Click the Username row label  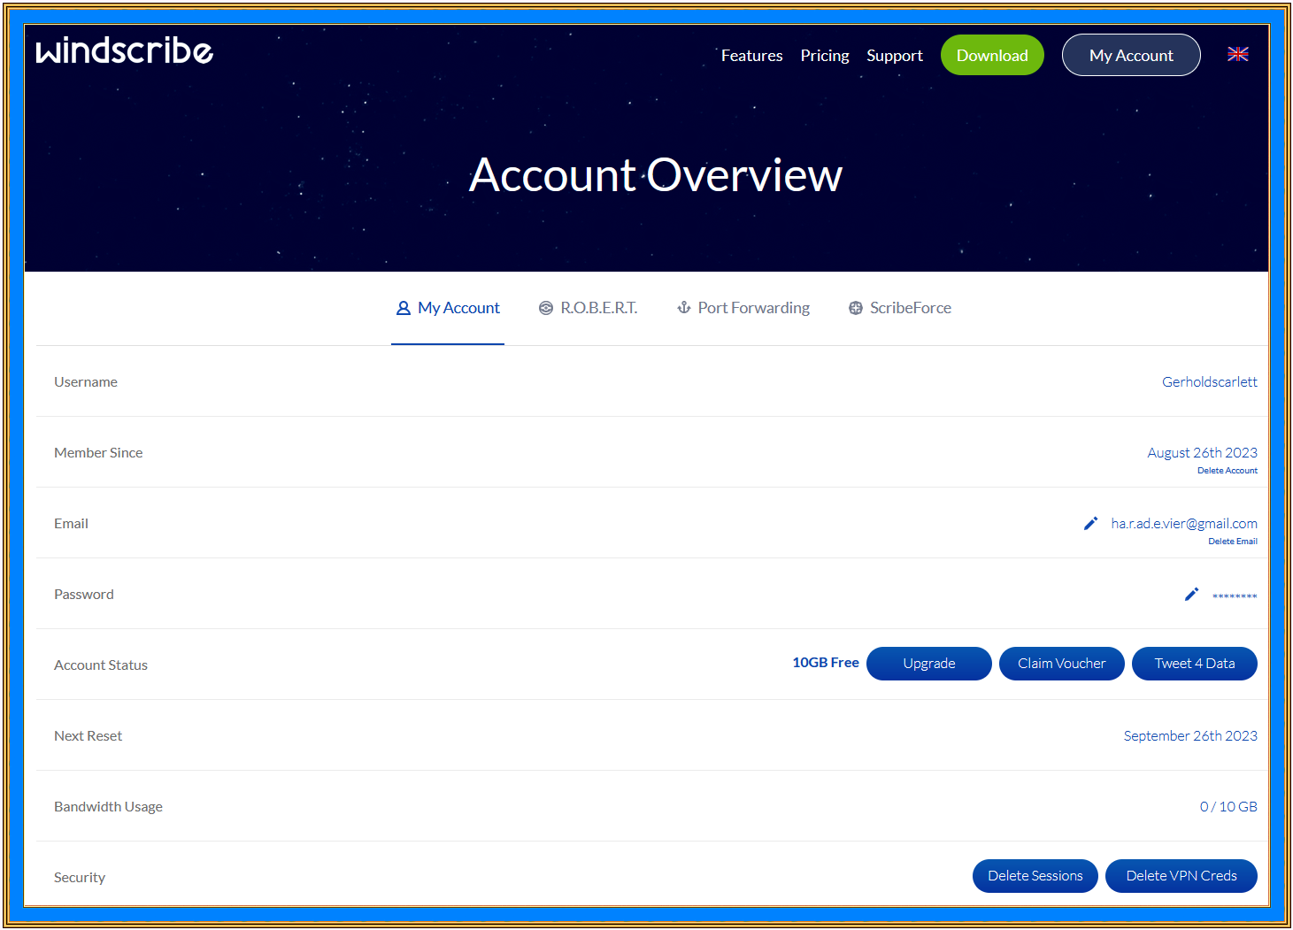[86, 382]
